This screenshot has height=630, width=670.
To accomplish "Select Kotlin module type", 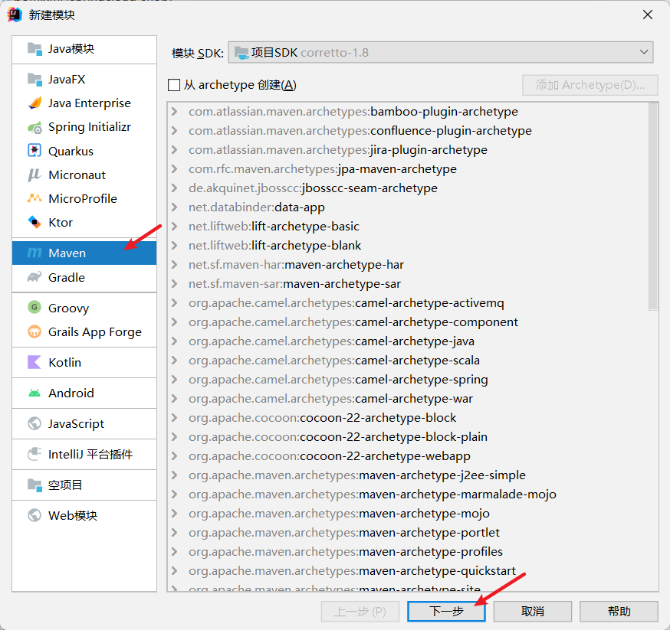I will point(84,362).
